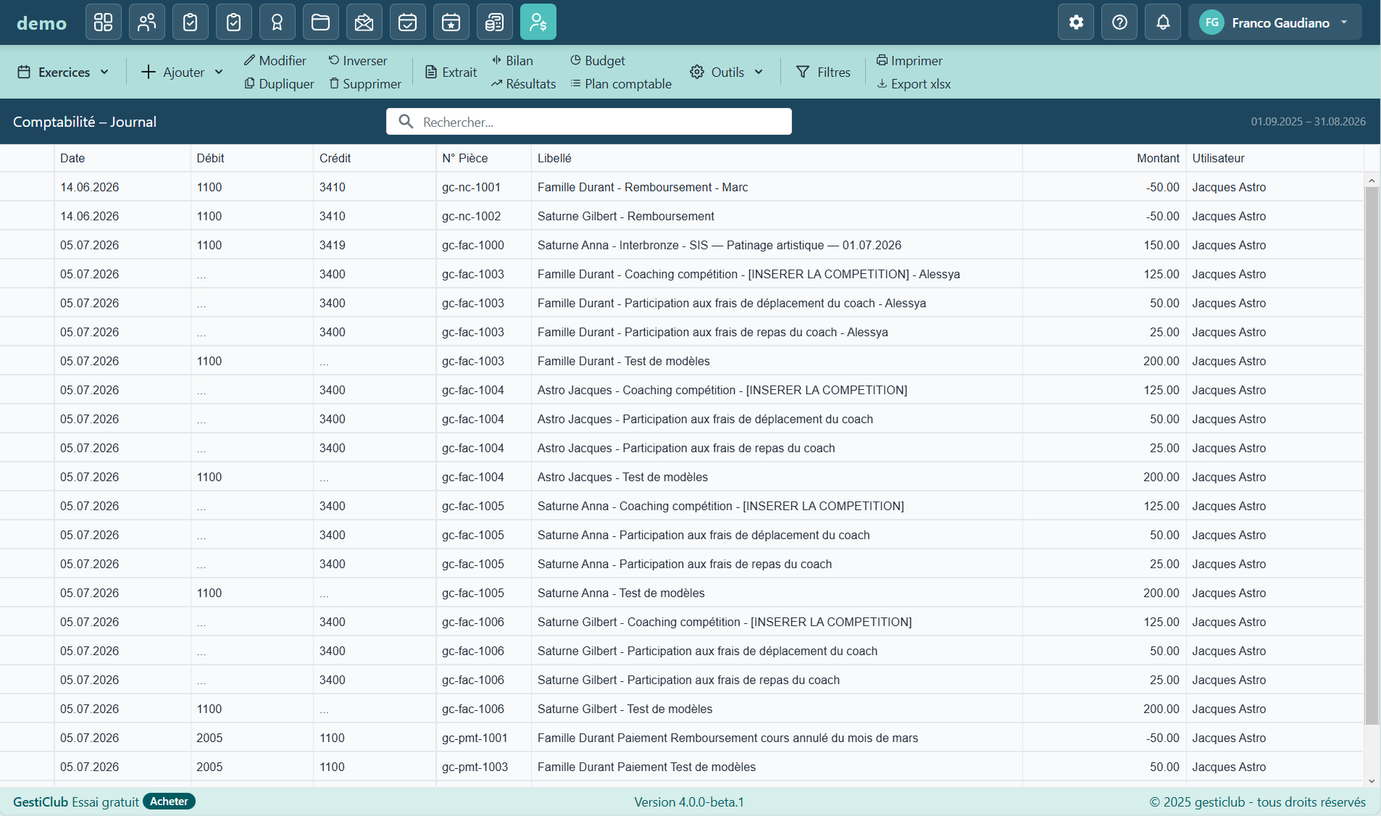The height and width of the screenshot is (816, 1381).
Task: Select Famille Durant Coaching compétition Alessya row
Action: pos(681,274)
